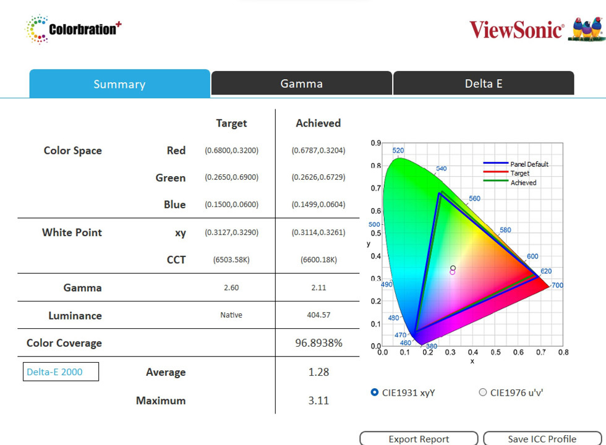Select the Color Coverage value 96.8938%
The width and height of the screenshot is (606, 445).
(318, 343)
